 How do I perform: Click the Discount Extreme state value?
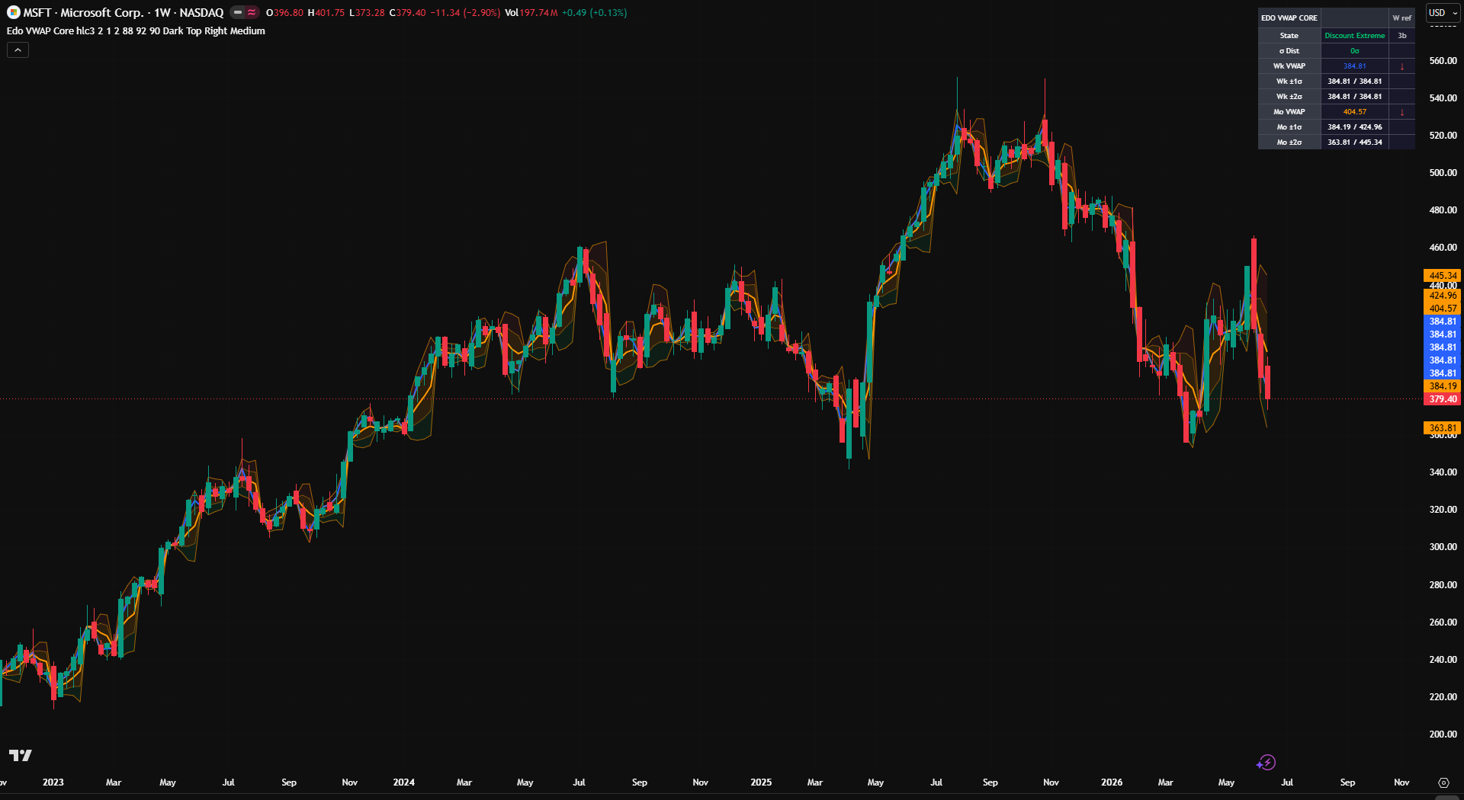(x=1355, y=36)
